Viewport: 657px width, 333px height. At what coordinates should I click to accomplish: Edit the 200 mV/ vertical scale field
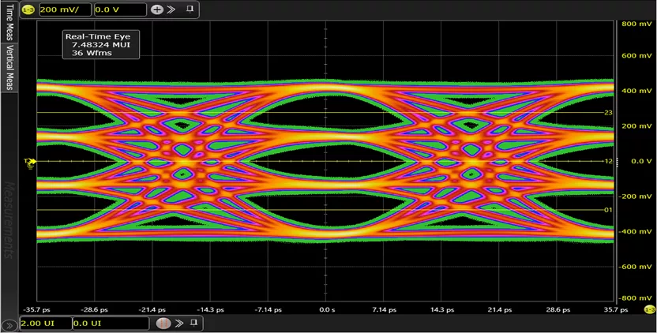(x=65, y=9)
